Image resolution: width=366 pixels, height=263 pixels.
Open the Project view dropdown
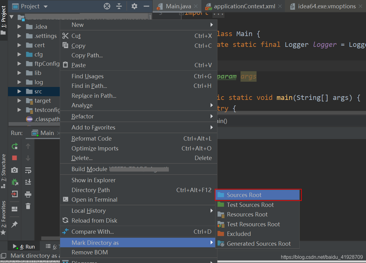[45, 6]
